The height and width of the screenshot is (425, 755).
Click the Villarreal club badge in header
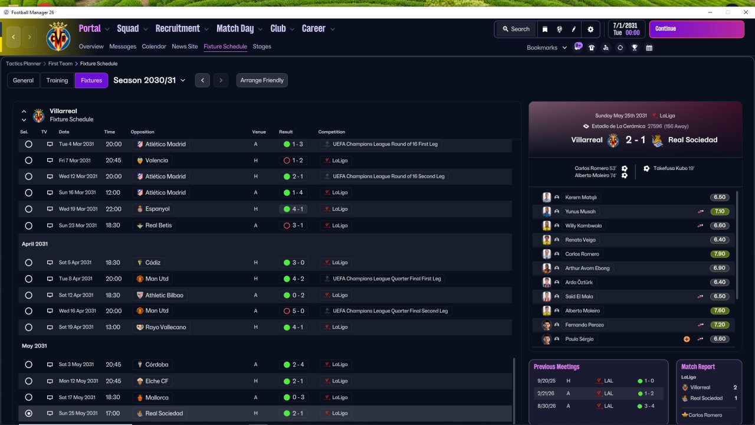(x=58, y=37)
